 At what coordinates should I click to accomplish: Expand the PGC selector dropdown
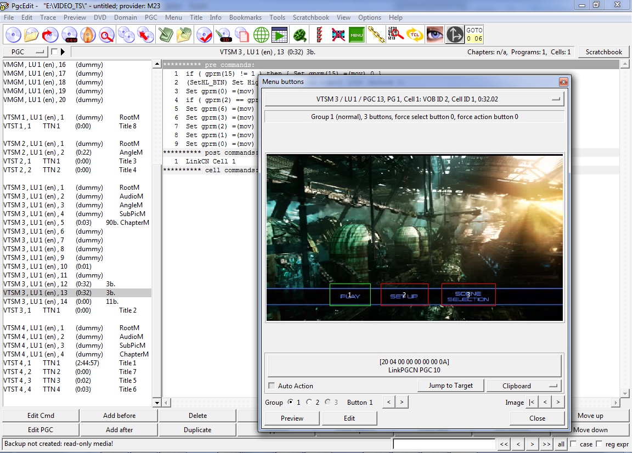[x=25, y=52]
